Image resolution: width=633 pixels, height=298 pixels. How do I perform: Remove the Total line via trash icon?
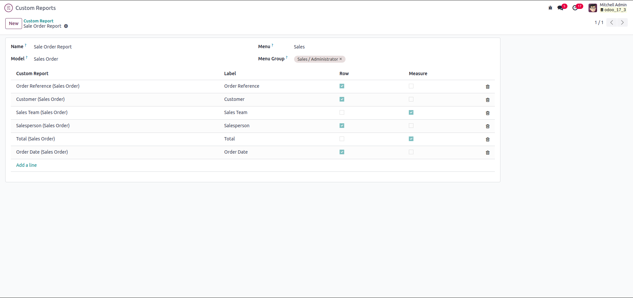pos(488,139)
